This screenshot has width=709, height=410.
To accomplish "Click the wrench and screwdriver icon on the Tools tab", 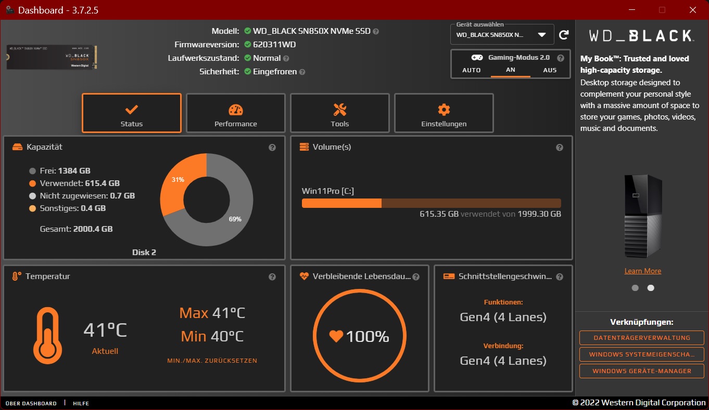I will coord(340,110).
